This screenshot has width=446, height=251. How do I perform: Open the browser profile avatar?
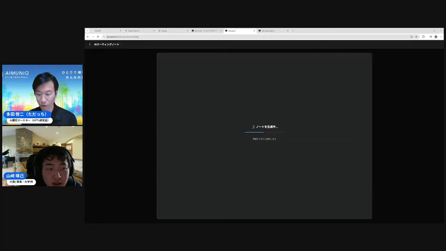tap(436, 37)
